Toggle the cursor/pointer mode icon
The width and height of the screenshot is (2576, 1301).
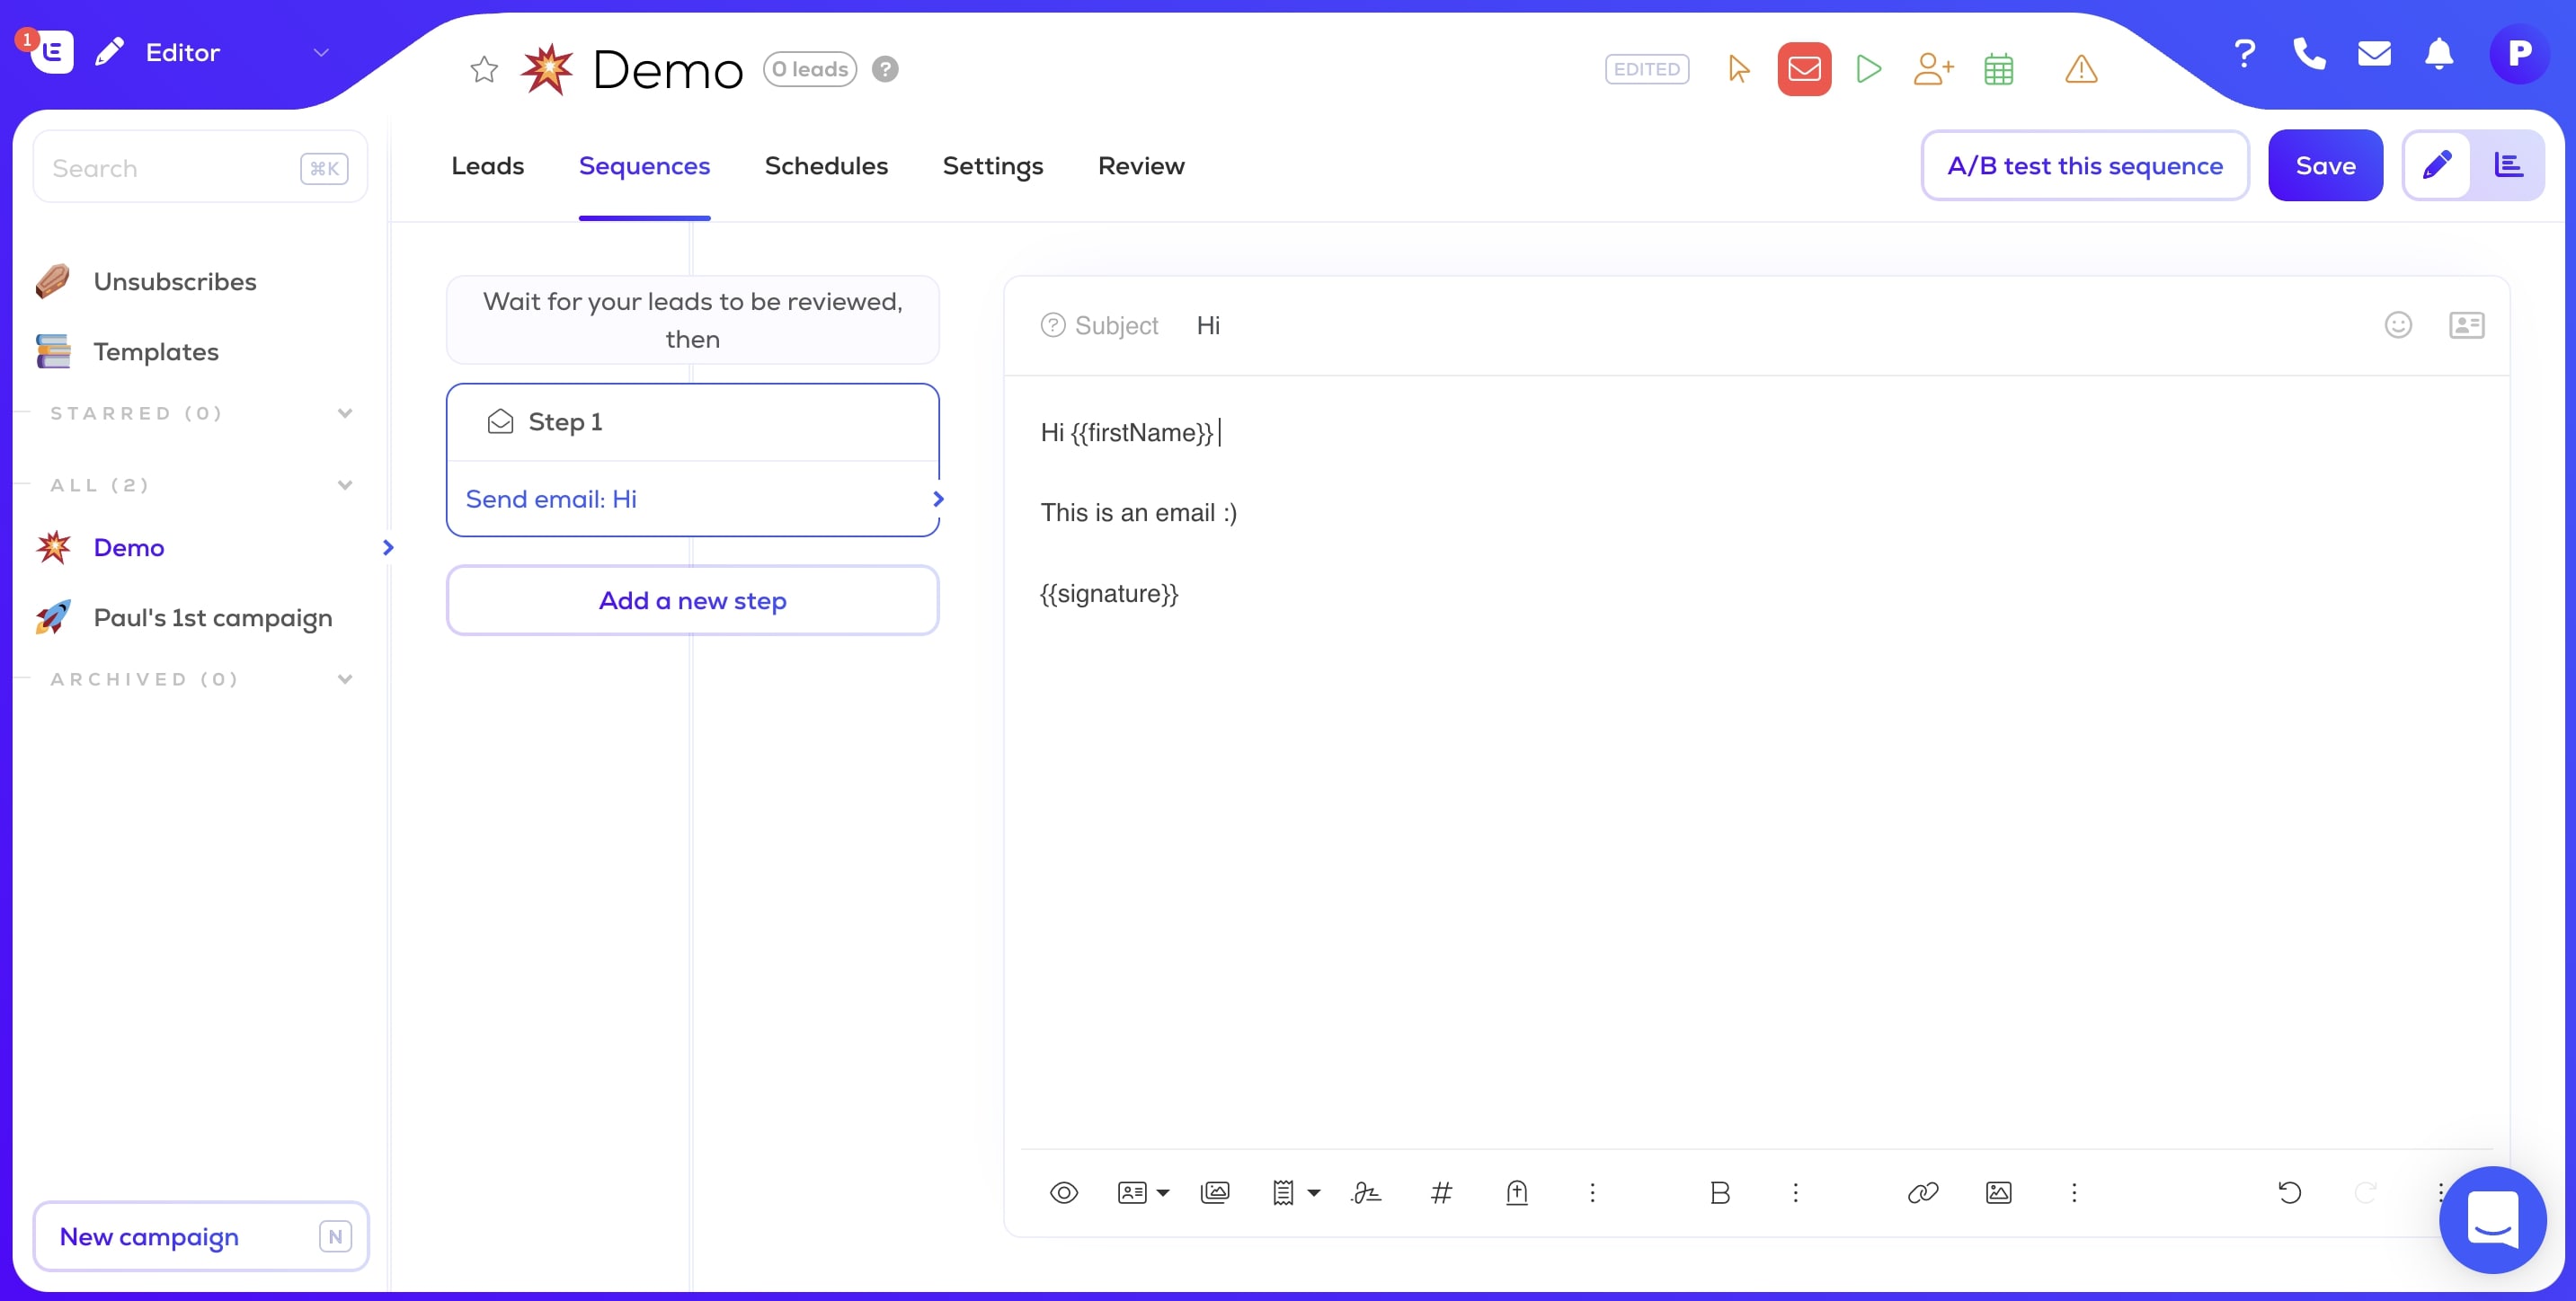pyautogui.click(x=1739, y=68)
